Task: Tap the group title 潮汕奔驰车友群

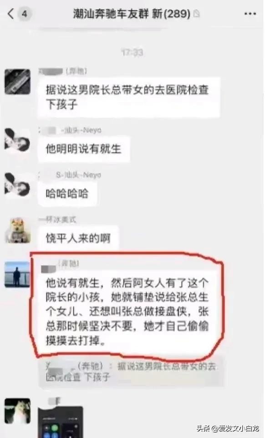Action: click(x=111, y=13)
